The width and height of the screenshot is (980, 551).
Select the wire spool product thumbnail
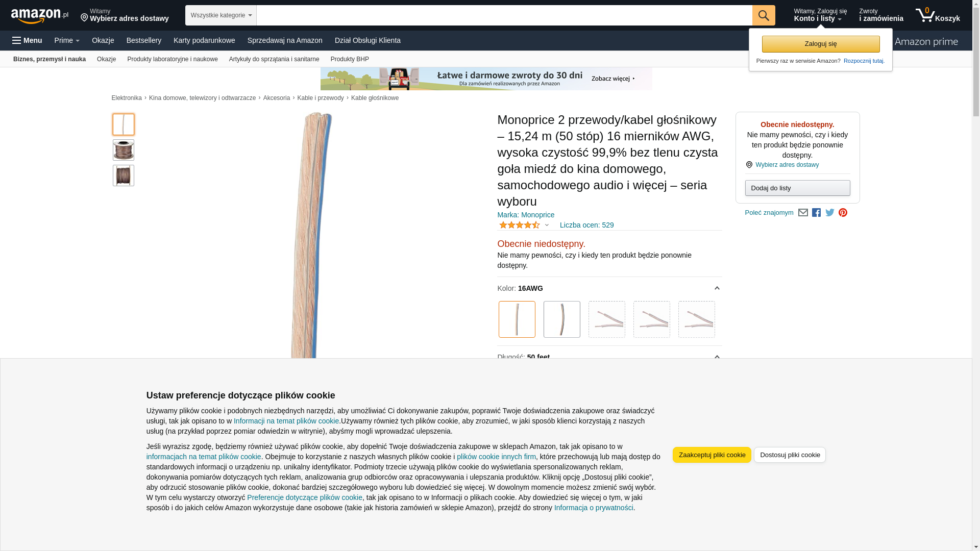[x=123, y=150]
